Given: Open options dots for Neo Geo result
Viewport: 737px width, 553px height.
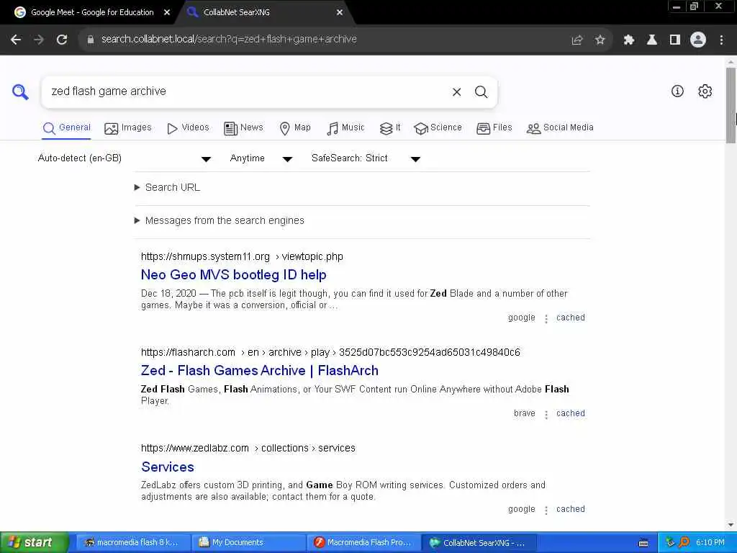Looking at the screenshot, I should point(546,319).
